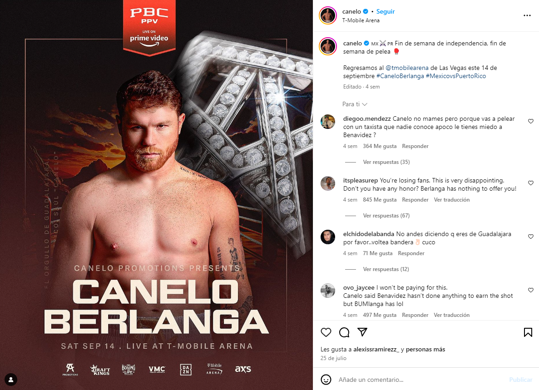The width and height of the screenshot is (539, 390).
Task: Focus the Añade un comentario field
Action: [421, 380]
